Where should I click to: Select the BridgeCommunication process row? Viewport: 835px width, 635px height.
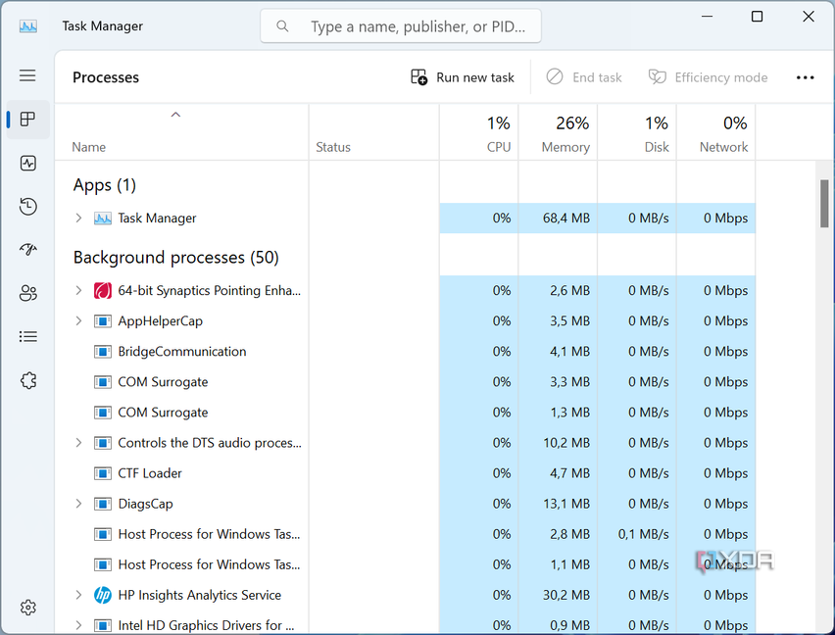coord(405,351)
